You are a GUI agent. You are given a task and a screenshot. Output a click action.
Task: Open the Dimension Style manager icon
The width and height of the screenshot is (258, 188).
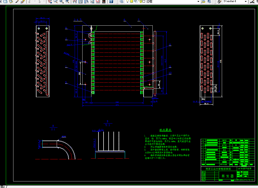tap(252, 2)
